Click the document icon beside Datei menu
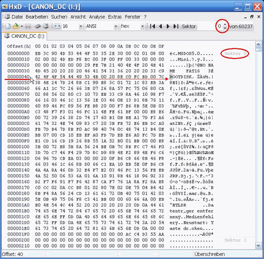 tap(7, 17)
